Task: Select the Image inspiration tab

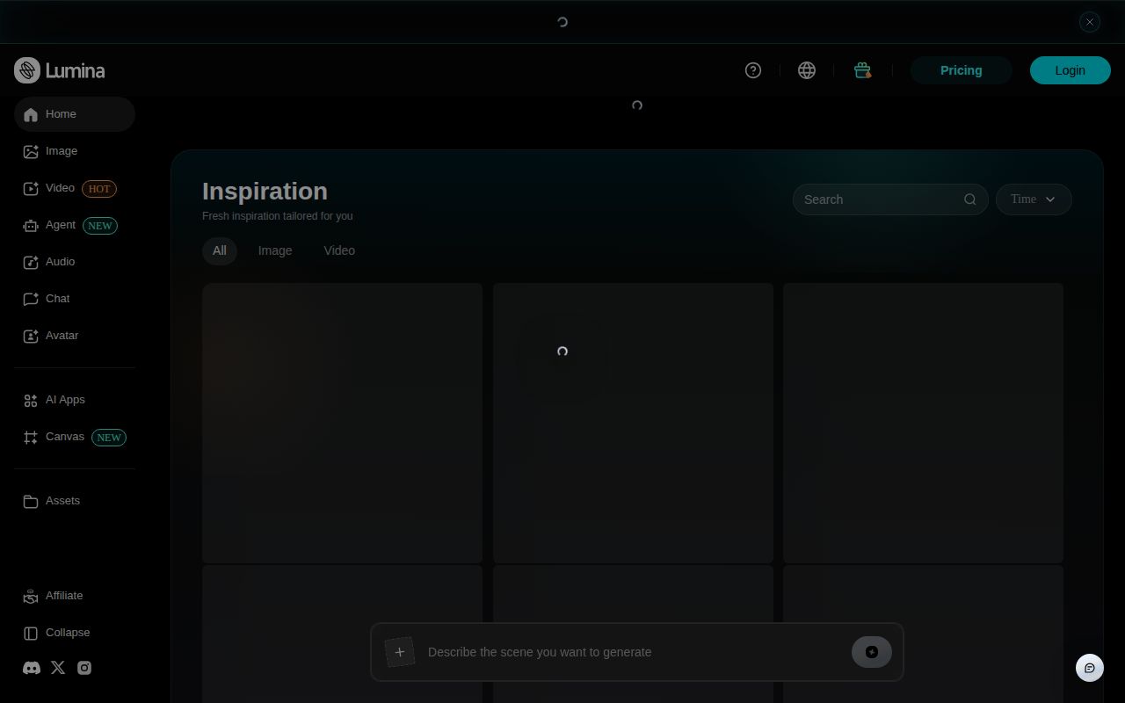Action: tap(275, 250)
